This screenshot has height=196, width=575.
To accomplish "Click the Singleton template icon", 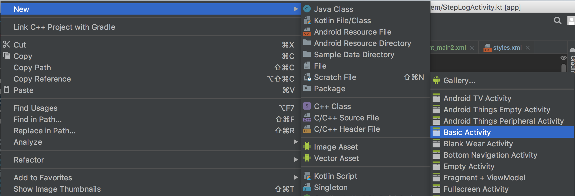I will tap(307, 187).
